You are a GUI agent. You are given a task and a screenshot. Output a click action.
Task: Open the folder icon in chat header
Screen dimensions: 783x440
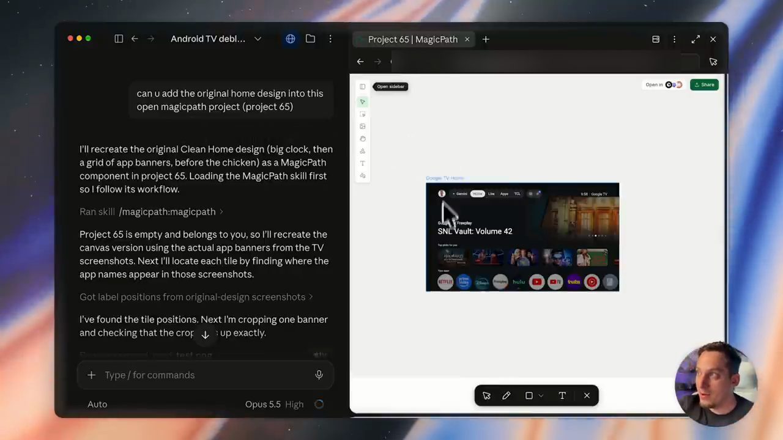(x=310, y=38)
